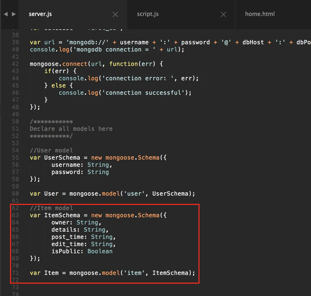Go to previous tab using left arrow

point(6,14)
